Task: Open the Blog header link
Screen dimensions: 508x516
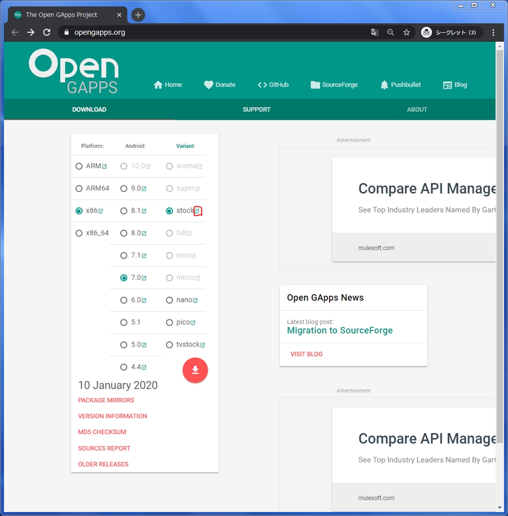Action: tap(455, 85)
